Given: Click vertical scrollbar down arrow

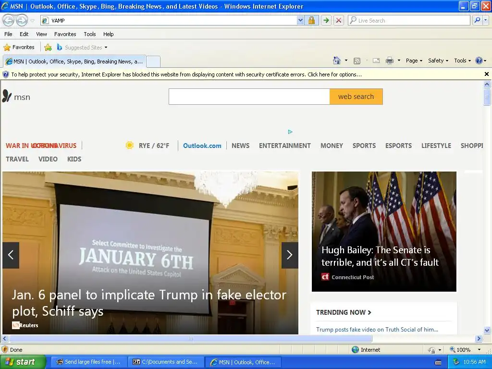Looking at the screenshot, I should tap(487, 330).
